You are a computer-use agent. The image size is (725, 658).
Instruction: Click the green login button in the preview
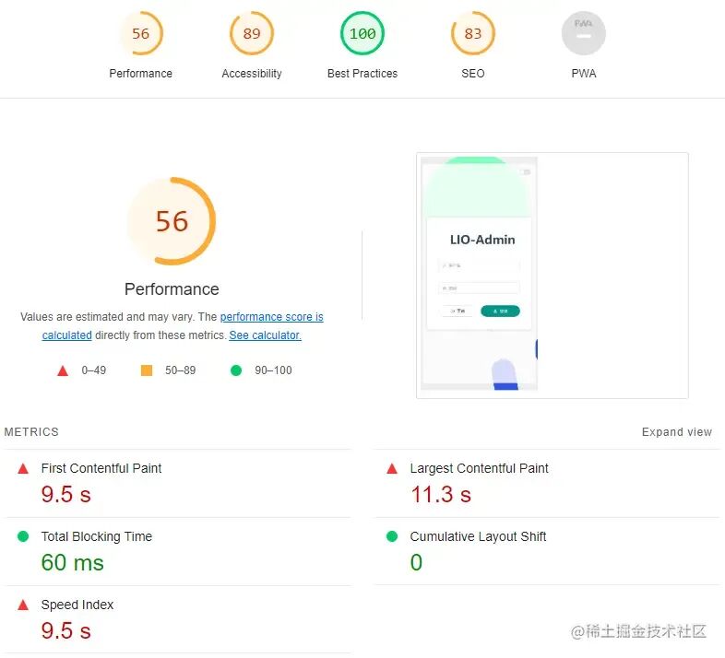tap(500, 311)
